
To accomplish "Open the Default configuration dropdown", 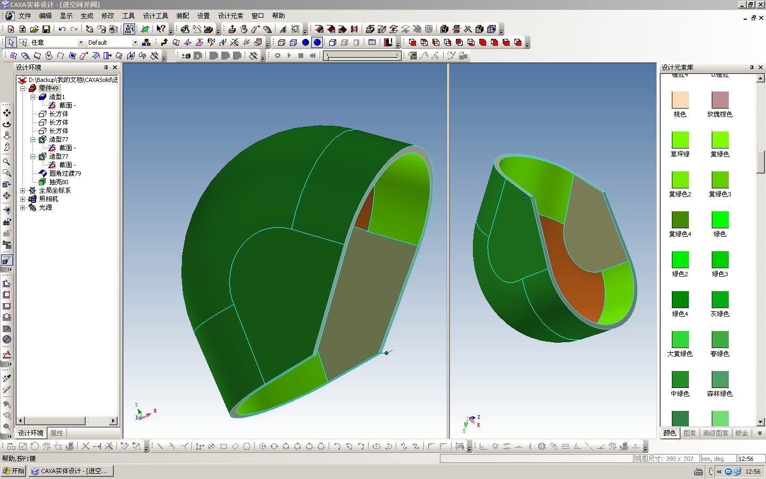I will click(135, 43).
